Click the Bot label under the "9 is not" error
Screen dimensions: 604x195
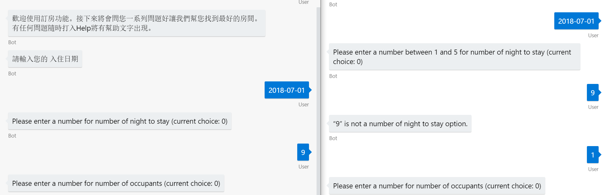(x=333, y=138)
